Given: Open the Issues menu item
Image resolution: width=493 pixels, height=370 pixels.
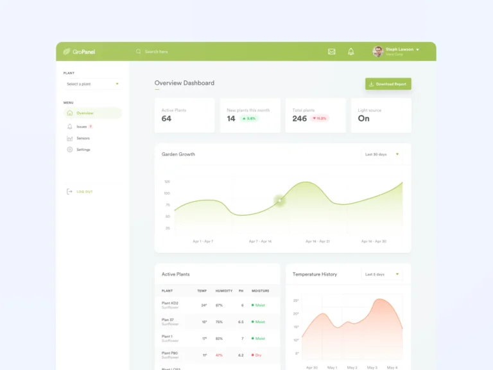Looking at the screenshot, I should (x=82, y=127).
